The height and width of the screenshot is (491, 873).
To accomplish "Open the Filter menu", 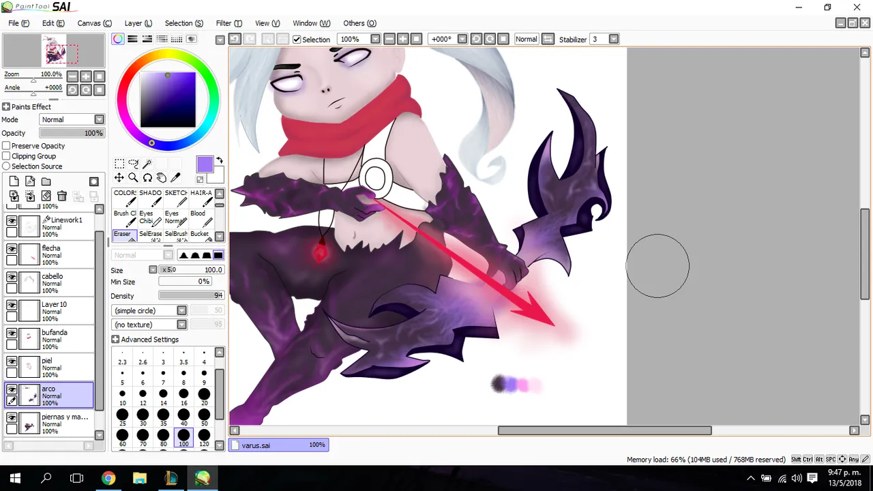I will [228, 23].
